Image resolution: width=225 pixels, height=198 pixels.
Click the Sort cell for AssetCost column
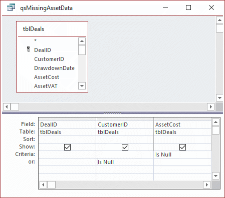[182, 139]
